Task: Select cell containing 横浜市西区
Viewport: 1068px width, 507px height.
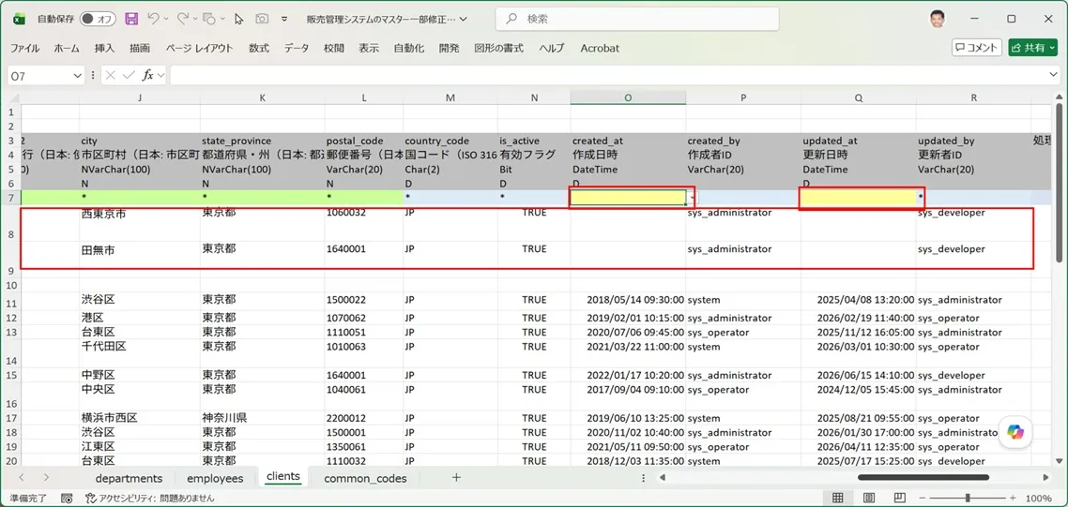Action: point(141,418)
